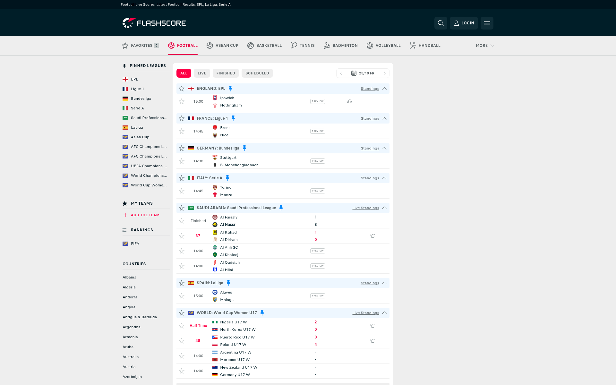Screen dimensions: 616x385
Task: Favorite the Al Ittihad vs Al Diriyah star
Action: pos(182,236)
